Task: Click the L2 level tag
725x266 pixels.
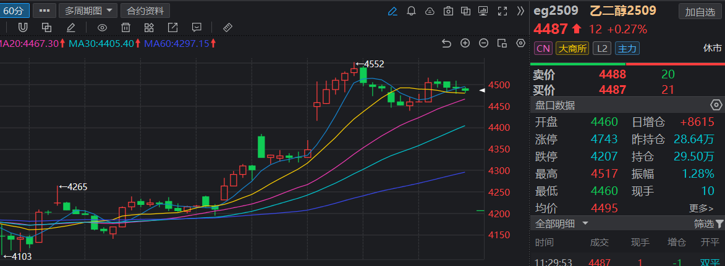Action: point(601,49)
